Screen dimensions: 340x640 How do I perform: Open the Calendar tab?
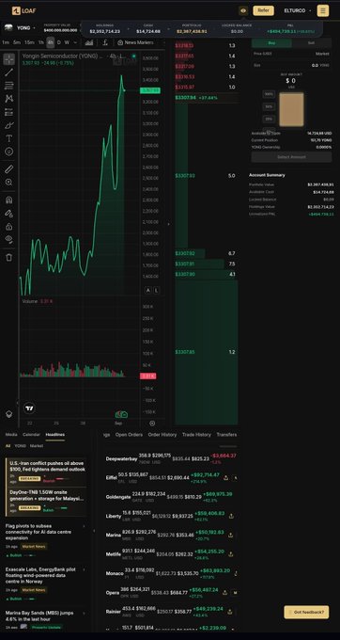coord(31,435)
